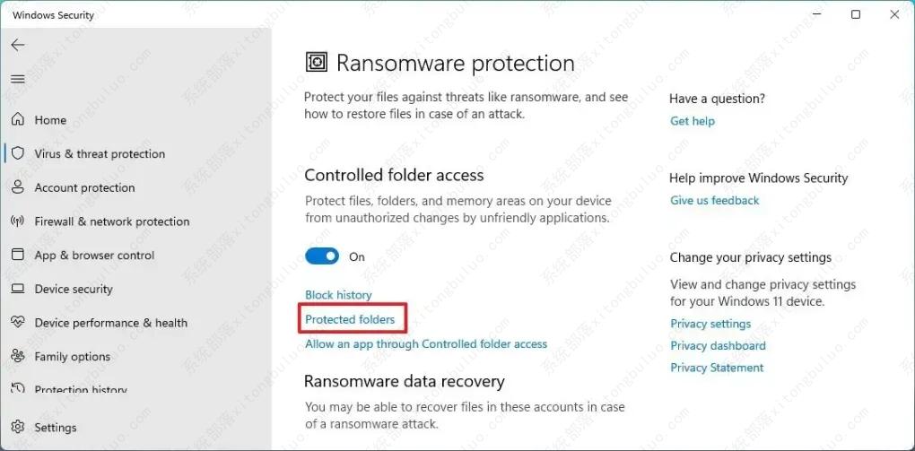Open Firewall & network protection icon
The height and width of the screenshot is (451, 915).
click(x=18, y=221)
